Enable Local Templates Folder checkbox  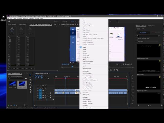point(138,39)
